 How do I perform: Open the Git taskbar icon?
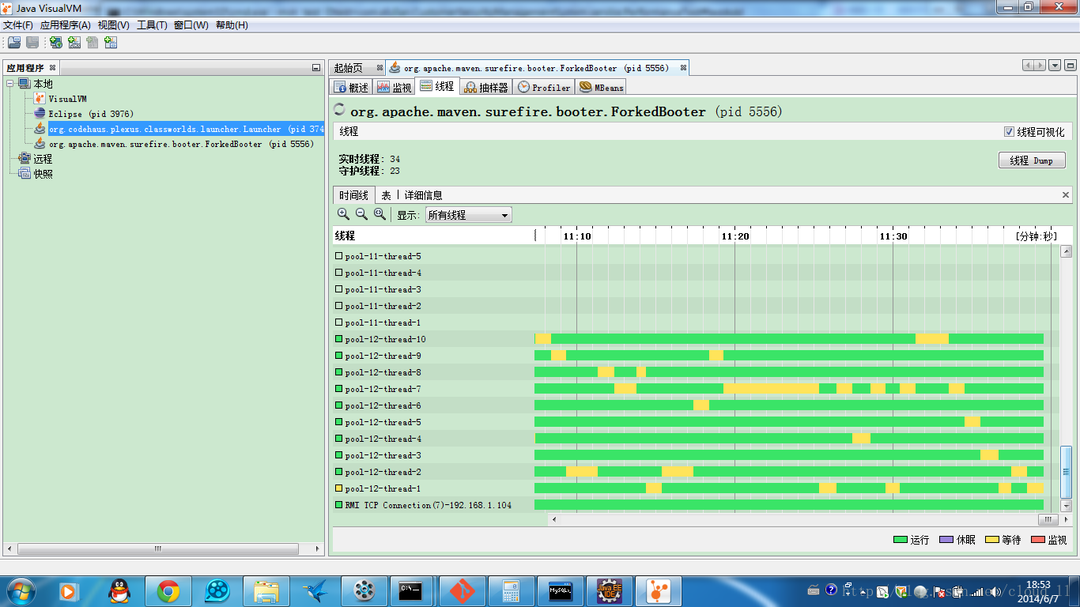coord(462,590)
